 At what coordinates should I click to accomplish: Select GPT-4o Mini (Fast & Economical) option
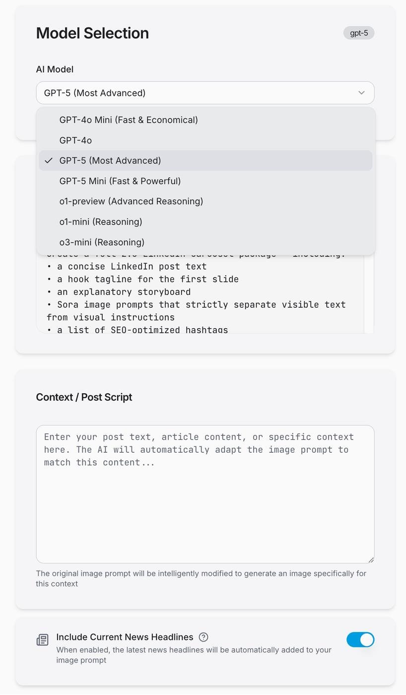(129, 120)
